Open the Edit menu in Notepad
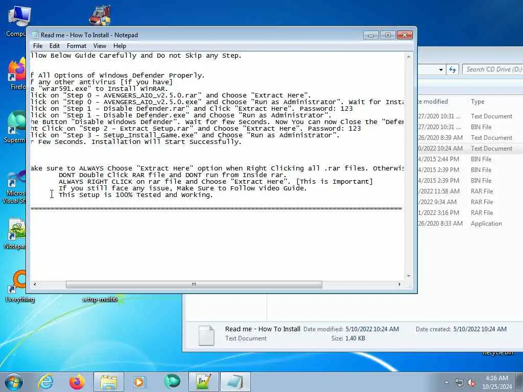 [54, 46]
